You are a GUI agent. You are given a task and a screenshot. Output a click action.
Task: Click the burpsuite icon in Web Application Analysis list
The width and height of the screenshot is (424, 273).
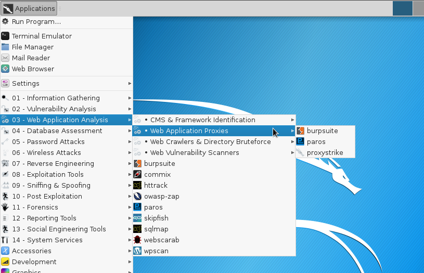coord(137,163)
